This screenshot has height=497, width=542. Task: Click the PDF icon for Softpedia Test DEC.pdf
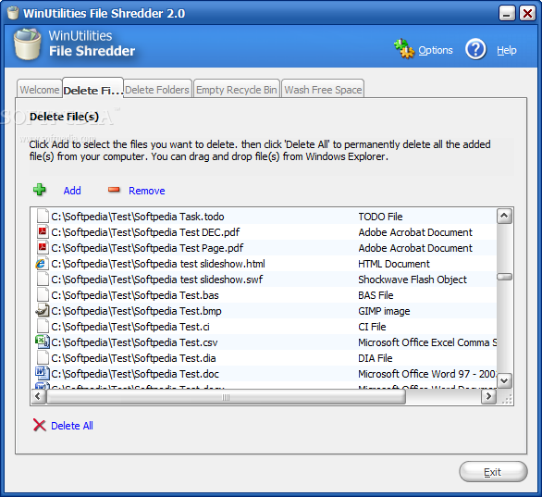[43, 231]
